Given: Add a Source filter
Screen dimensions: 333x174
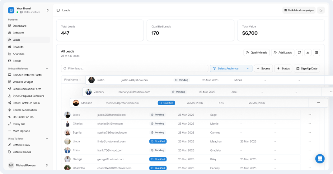Looking at the screenshot, I should point(263,68).
